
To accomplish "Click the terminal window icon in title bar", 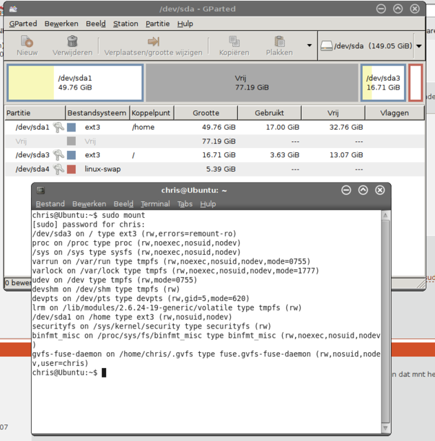I will (41, 190).
